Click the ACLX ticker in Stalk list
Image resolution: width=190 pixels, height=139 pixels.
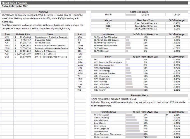click(80, 37)
